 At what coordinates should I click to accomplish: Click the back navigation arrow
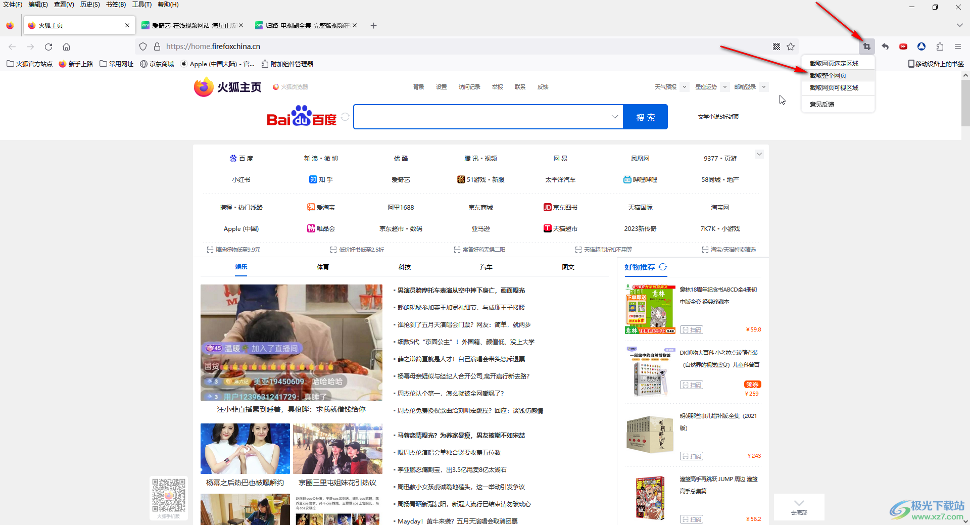(x=12, y=46)
